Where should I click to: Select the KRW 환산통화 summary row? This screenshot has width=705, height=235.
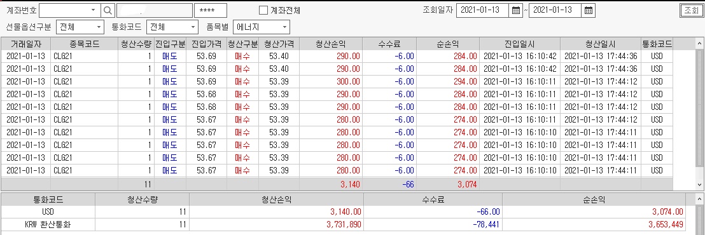(342, 224)
